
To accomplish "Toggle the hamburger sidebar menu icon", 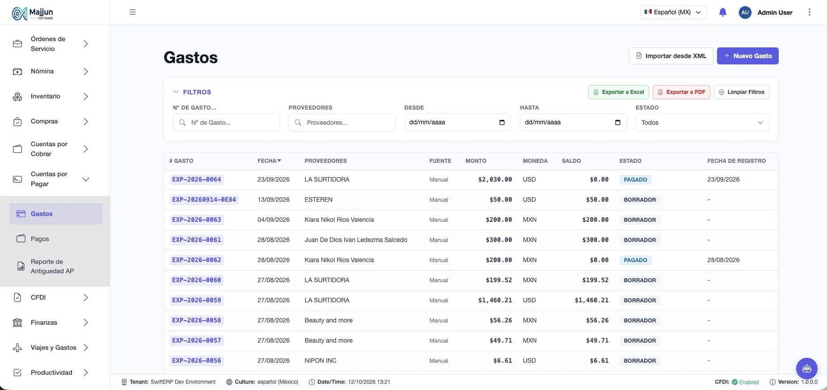I will click(133, 12).
